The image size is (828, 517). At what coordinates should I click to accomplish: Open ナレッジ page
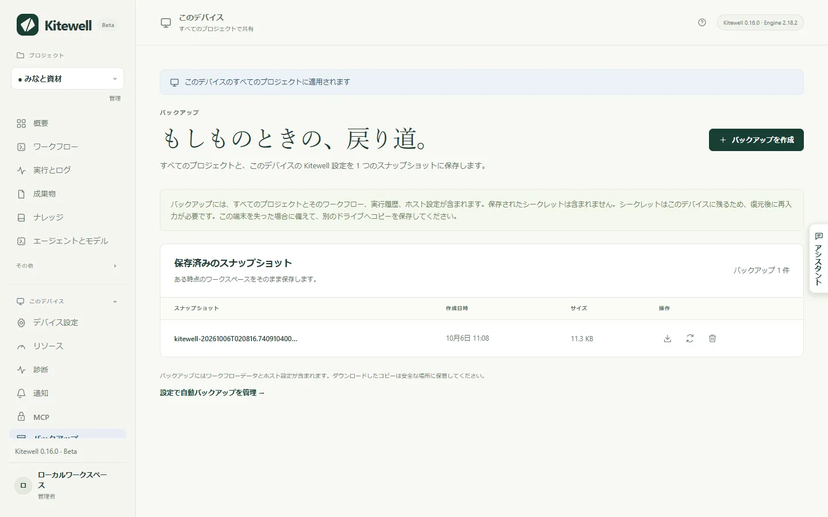(x=68, y=218)
